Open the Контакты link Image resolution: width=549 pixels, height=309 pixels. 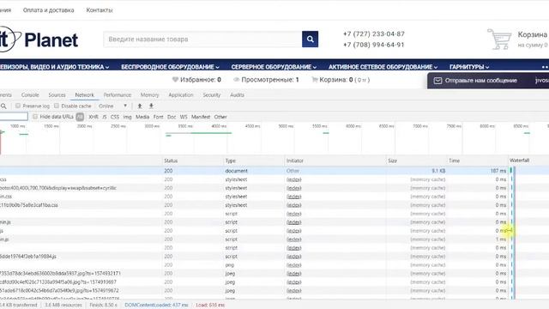(x=100, y=10)
